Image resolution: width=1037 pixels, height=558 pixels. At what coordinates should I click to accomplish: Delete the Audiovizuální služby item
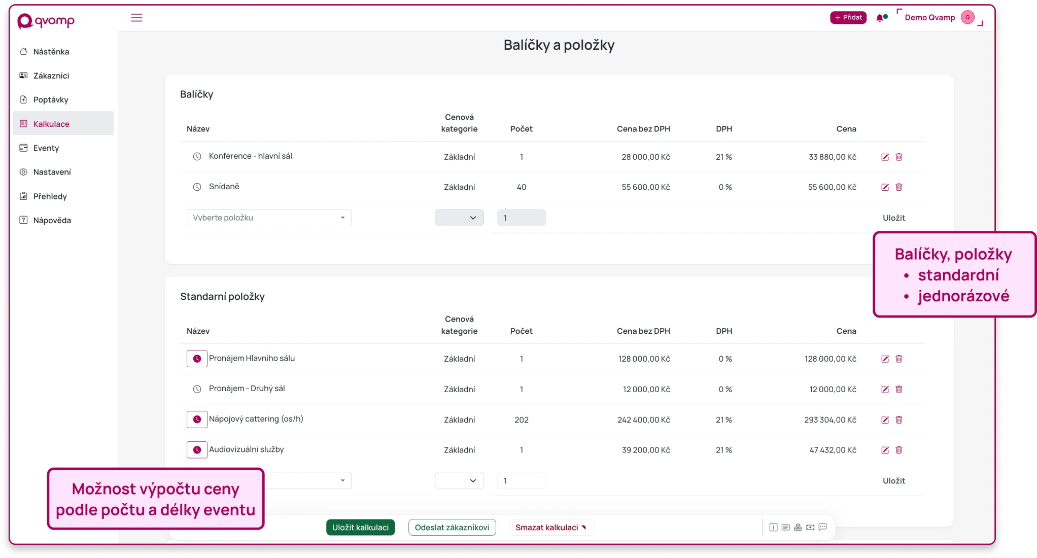[899, 450]
